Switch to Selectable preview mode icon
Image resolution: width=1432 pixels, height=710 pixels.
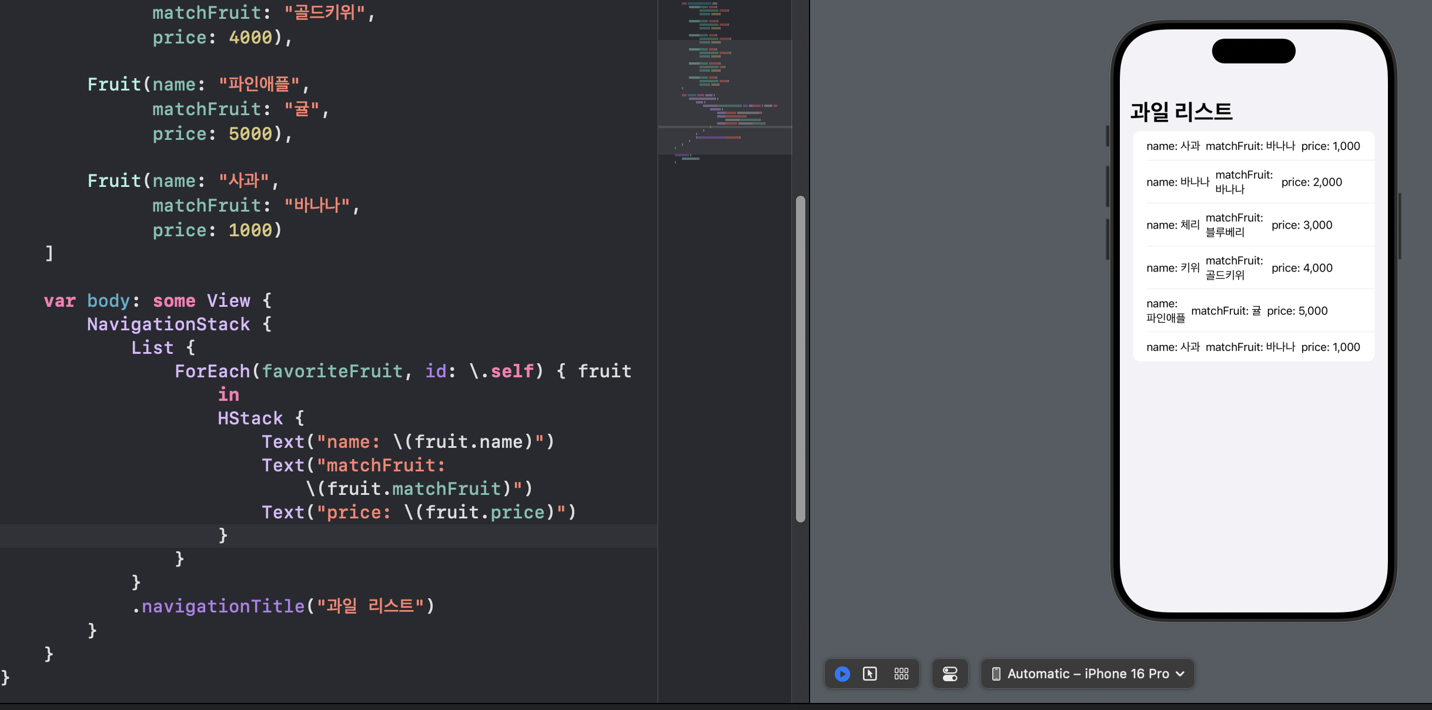(x=870, y=674)
